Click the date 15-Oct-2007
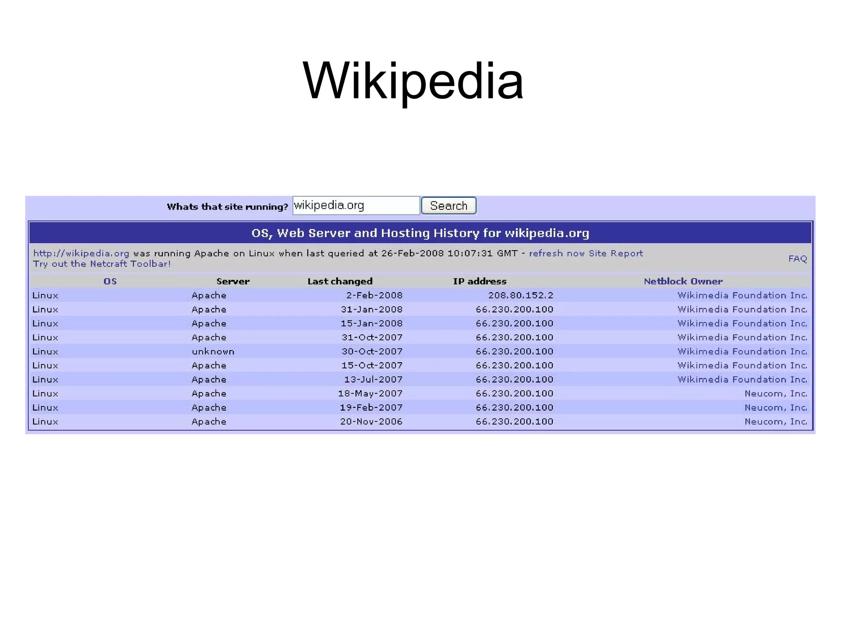The height and width of the screenshot is (630, 841). coord(372,365)
